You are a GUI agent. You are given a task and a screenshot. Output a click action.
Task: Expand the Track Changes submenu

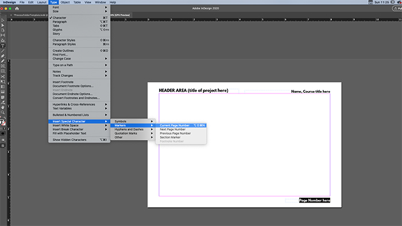79,76
